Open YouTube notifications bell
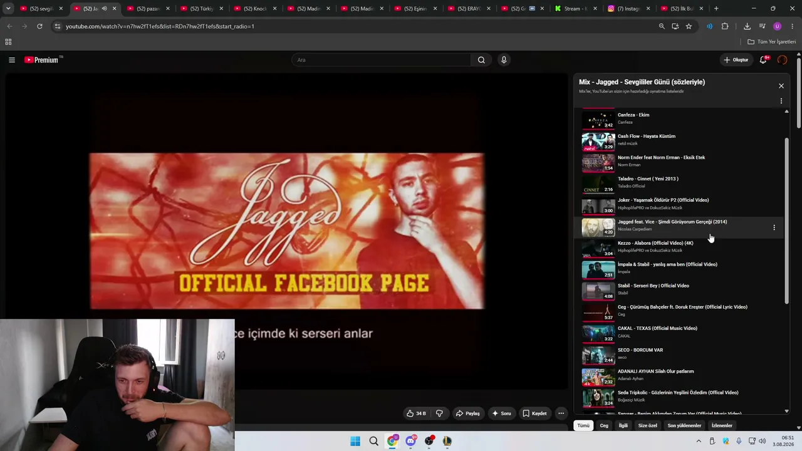Viewport: 802px width, 451px height. coord(763,60)
